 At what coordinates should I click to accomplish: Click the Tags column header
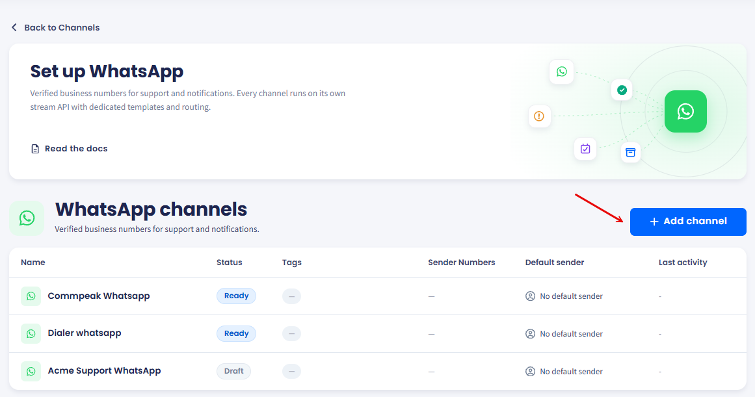click(x=292, y=263)
